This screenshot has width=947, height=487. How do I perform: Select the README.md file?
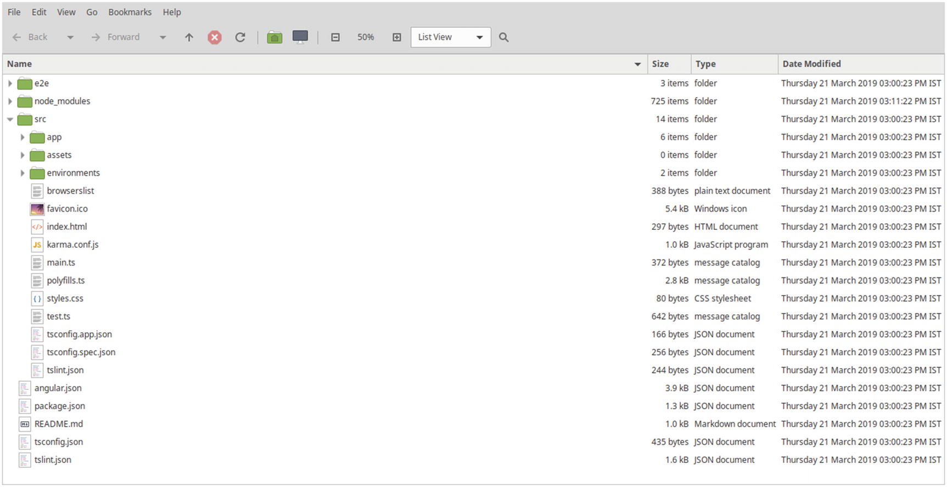[x=58, y=424]
